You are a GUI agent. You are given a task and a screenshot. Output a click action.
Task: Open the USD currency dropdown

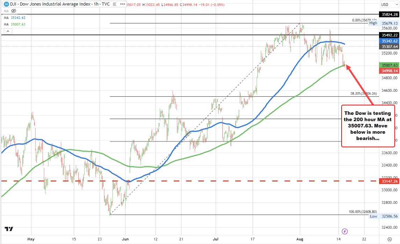pos(389,5)
